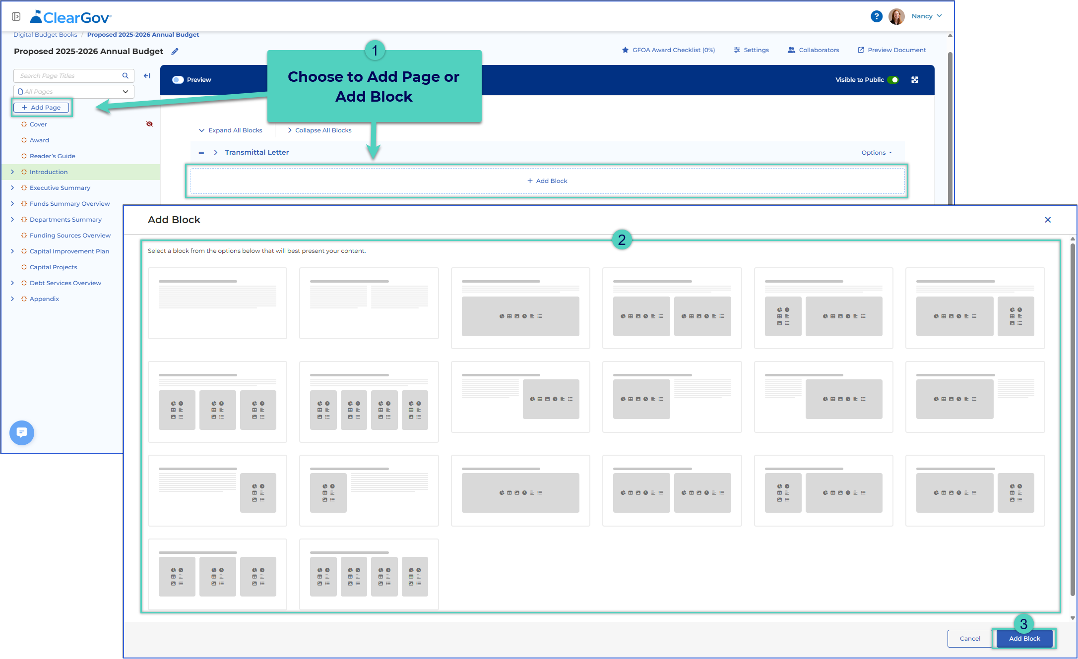Image resolution: width=1078 pixels, height=659 pixels.
Task: Turn off the Visible to Public switch
Action: (x=893, y=80)
